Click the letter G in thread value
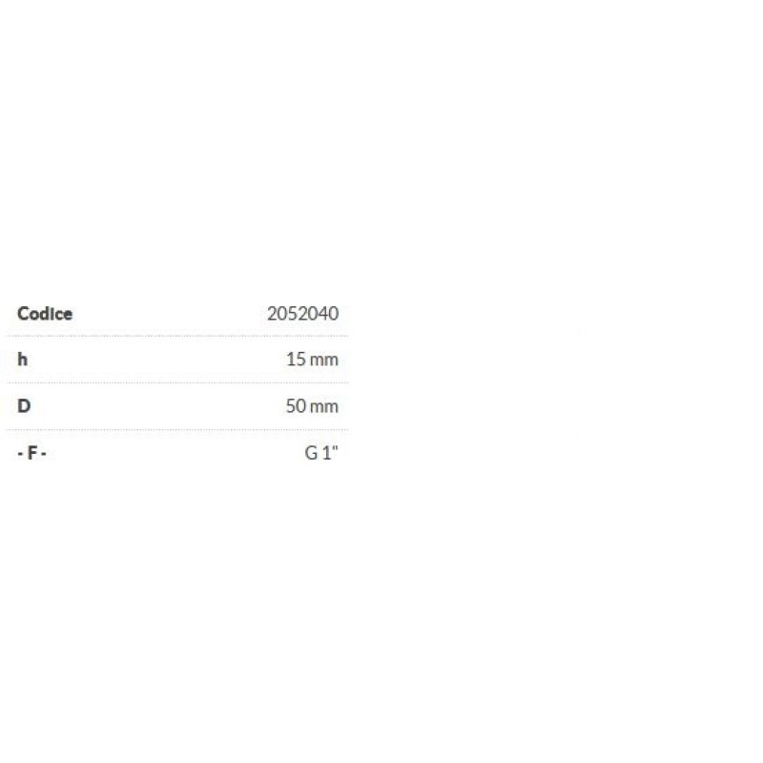 pos(311,453)
